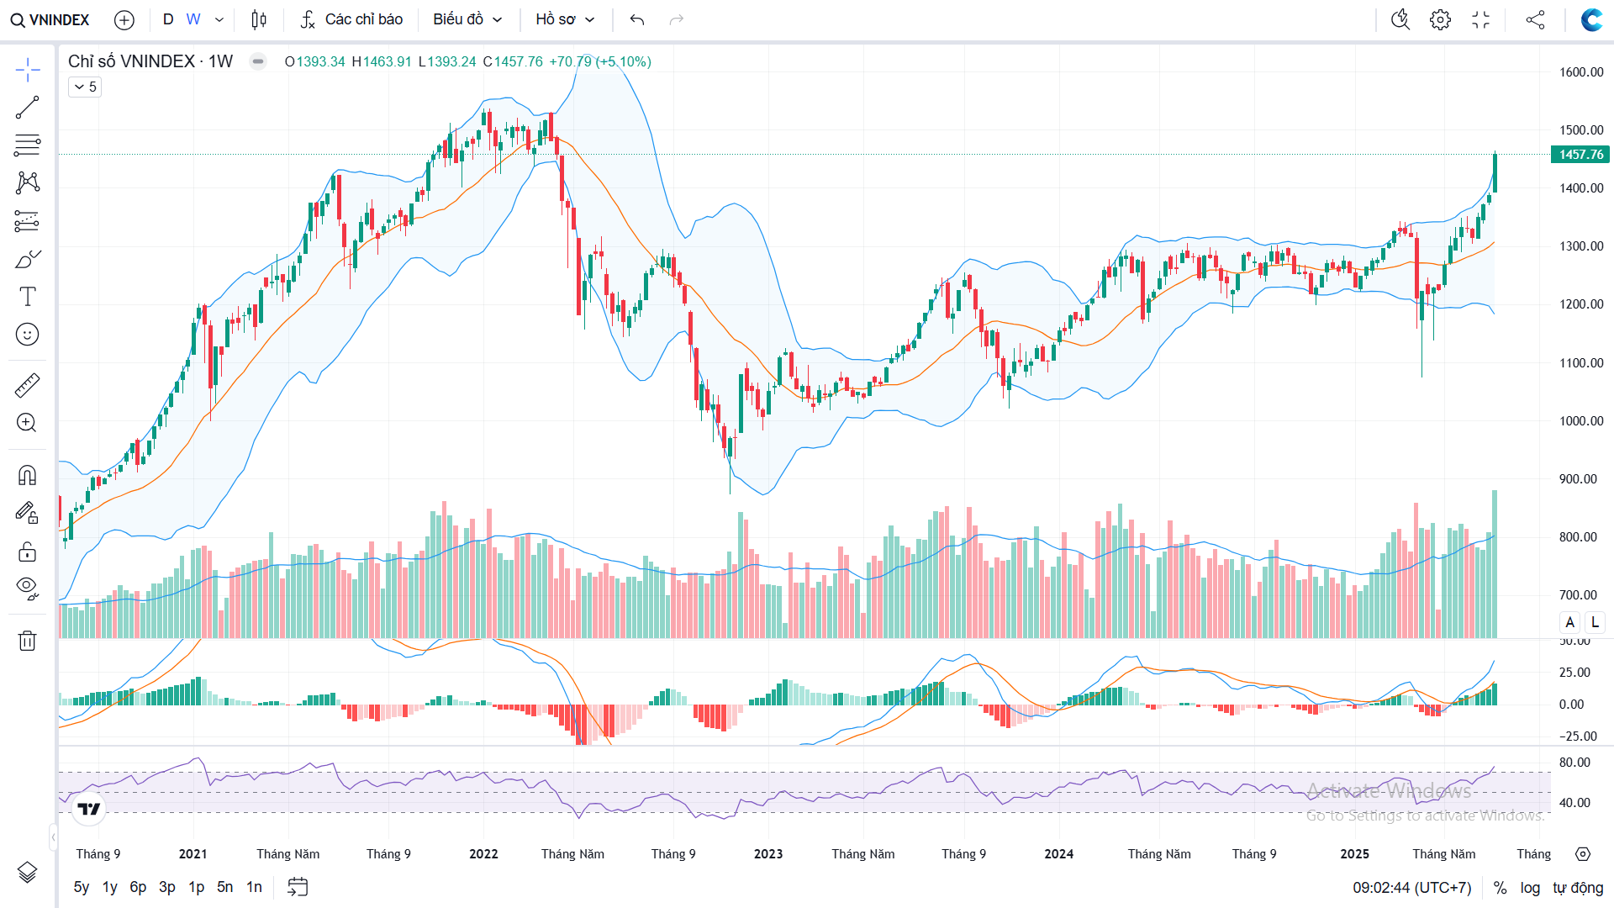Switch to the daily D timeframe
This screenshot has width=1614, height=908.
[x=168, y=19]
